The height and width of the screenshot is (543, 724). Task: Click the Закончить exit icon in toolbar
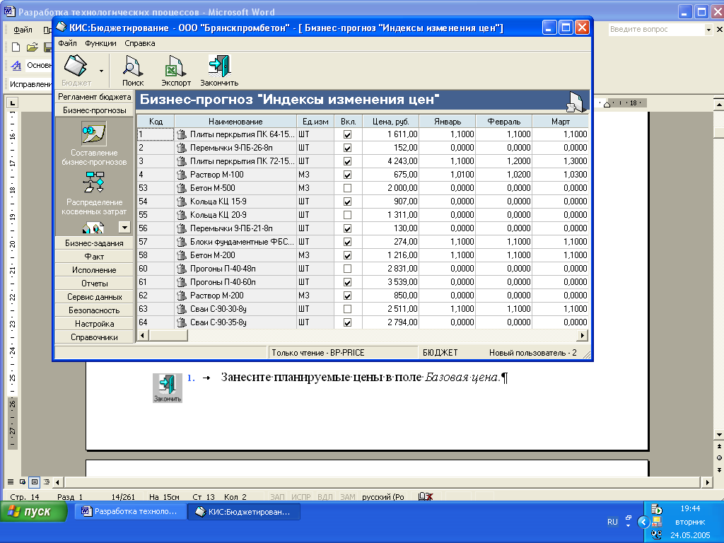click(x=219, y=70)
